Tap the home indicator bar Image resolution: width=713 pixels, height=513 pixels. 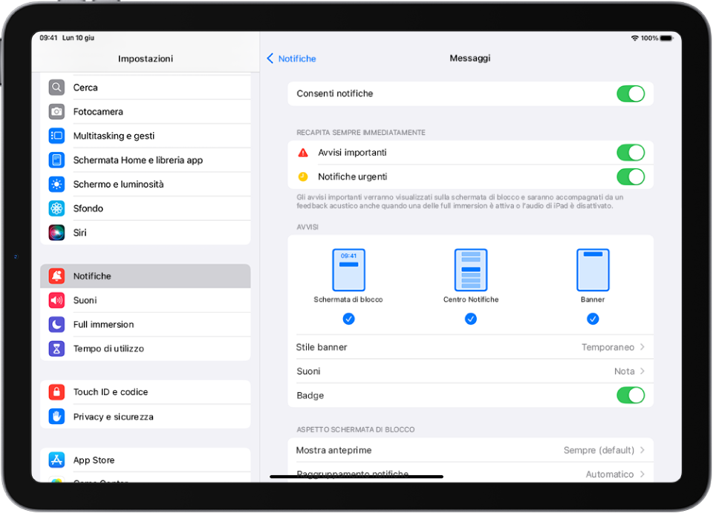(x=356, y=477)
